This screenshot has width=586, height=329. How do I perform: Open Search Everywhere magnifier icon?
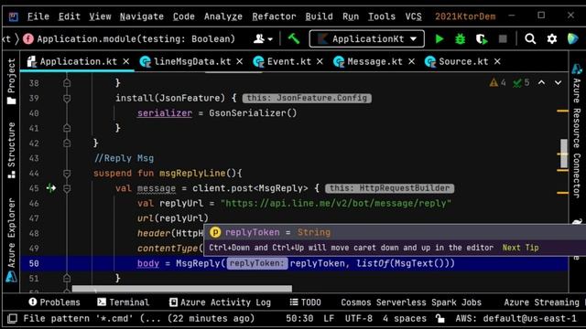[530, 38]
